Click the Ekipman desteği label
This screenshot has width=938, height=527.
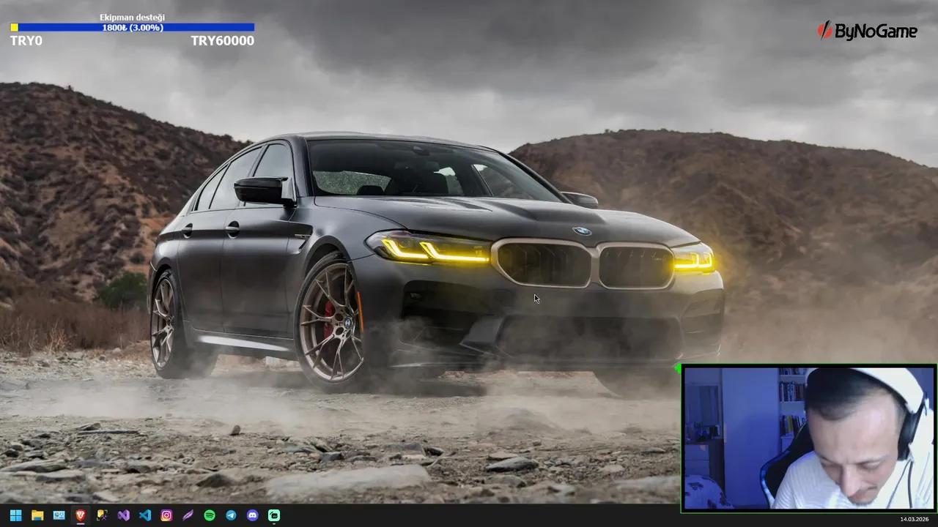coord(132,17)
